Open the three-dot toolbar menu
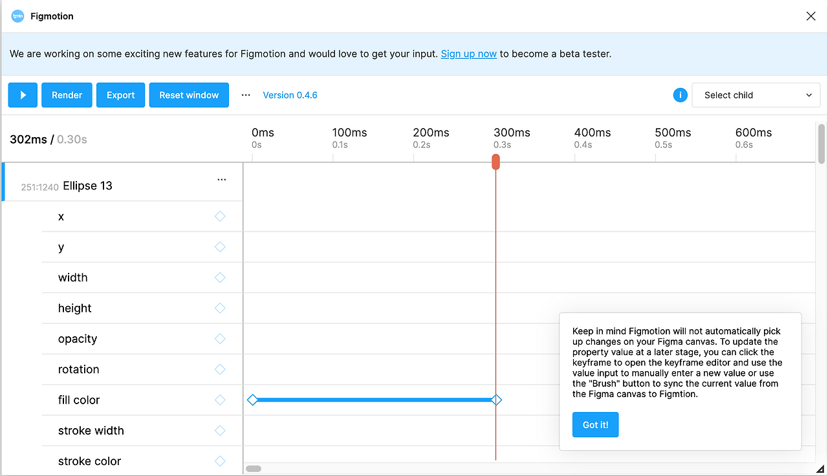 (x=246, y=95)
